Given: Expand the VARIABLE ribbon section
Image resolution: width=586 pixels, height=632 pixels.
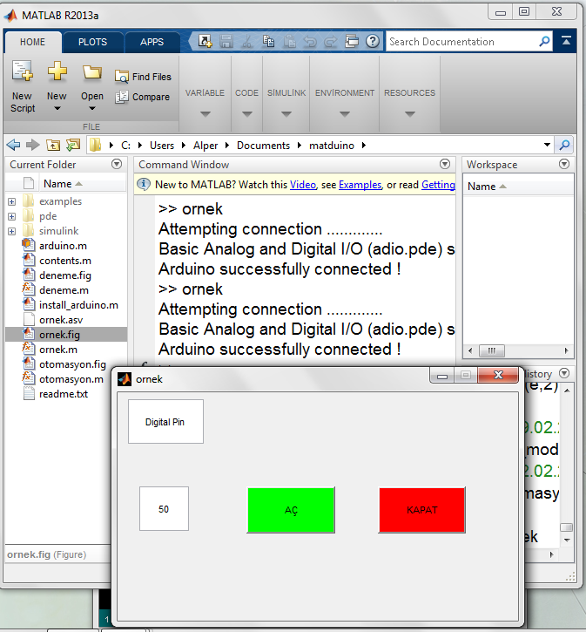Looking at the screenshot, I should [205, 114].
